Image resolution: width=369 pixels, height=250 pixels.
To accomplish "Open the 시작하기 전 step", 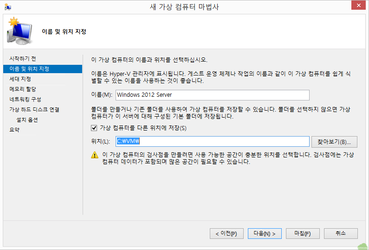I will click(x=23, y=59).
